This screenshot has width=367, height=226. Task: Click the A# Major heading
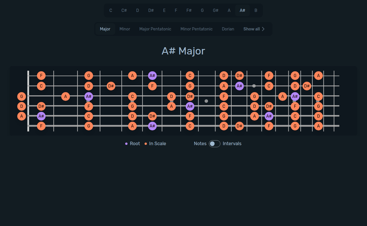tap(183, 51)
